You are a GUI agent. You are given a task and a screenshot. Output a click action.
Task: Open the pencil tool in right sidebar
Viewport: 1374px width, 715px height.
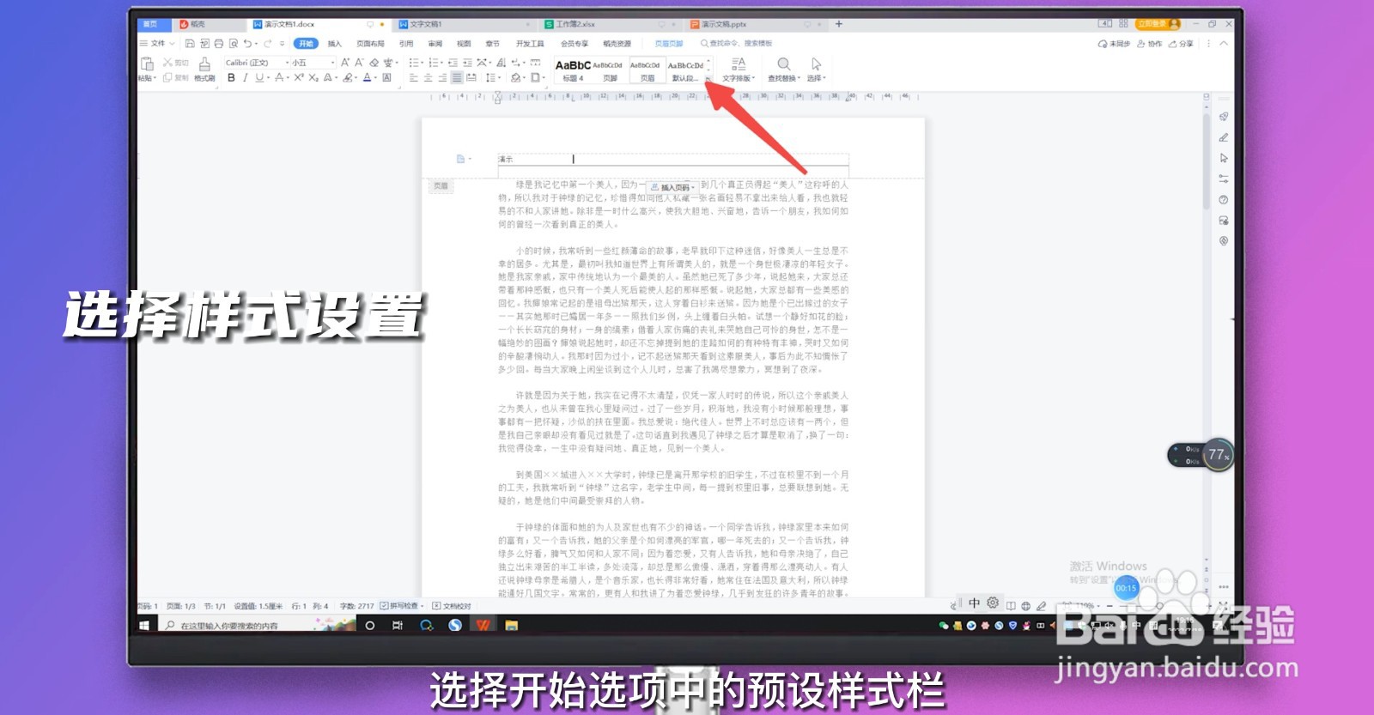(1223, 137)
